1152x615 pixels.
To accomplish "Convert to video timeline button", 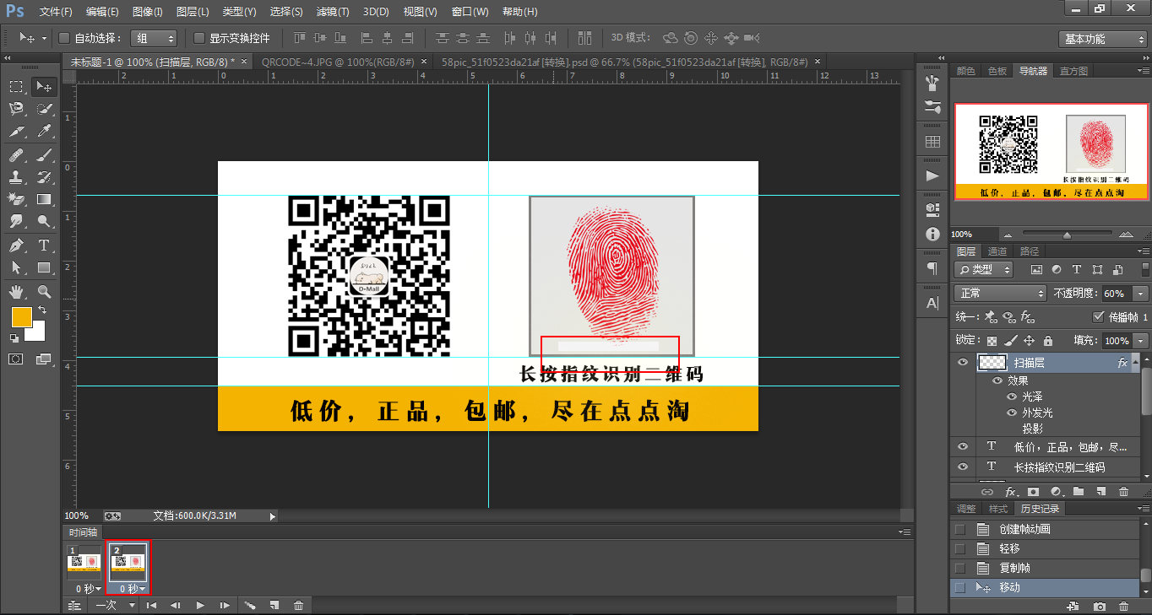I will click(74, 605).
